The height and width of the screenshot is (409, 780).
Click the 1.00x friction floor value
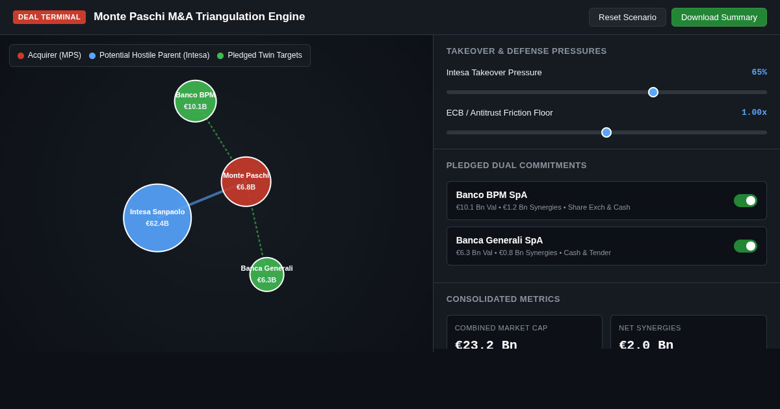coord(754,112)
